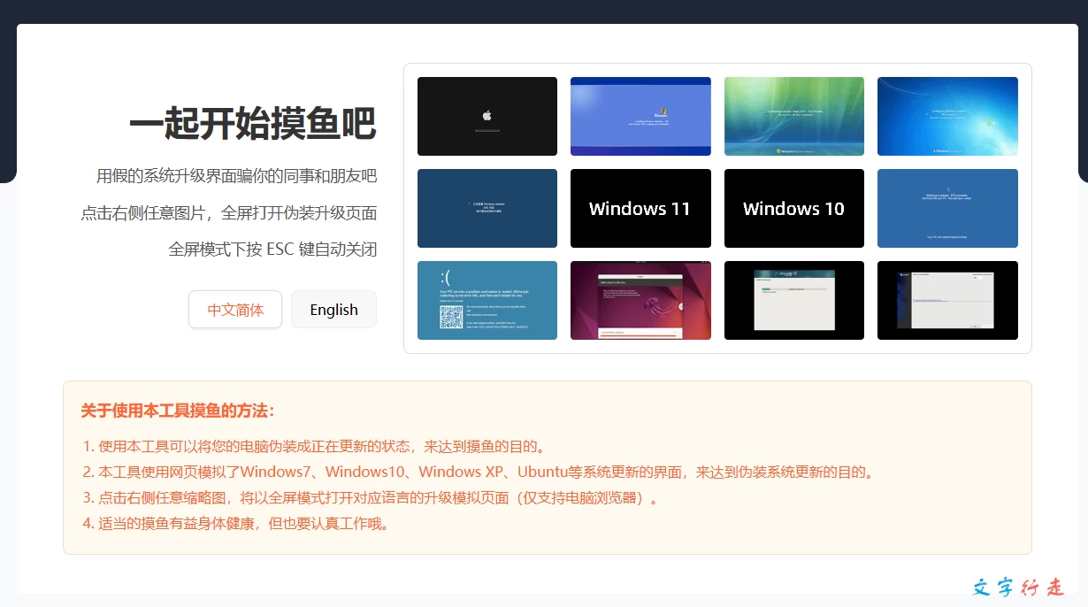Open the dark blue Chinese Windows Update thumbnail

coord(487,208)
